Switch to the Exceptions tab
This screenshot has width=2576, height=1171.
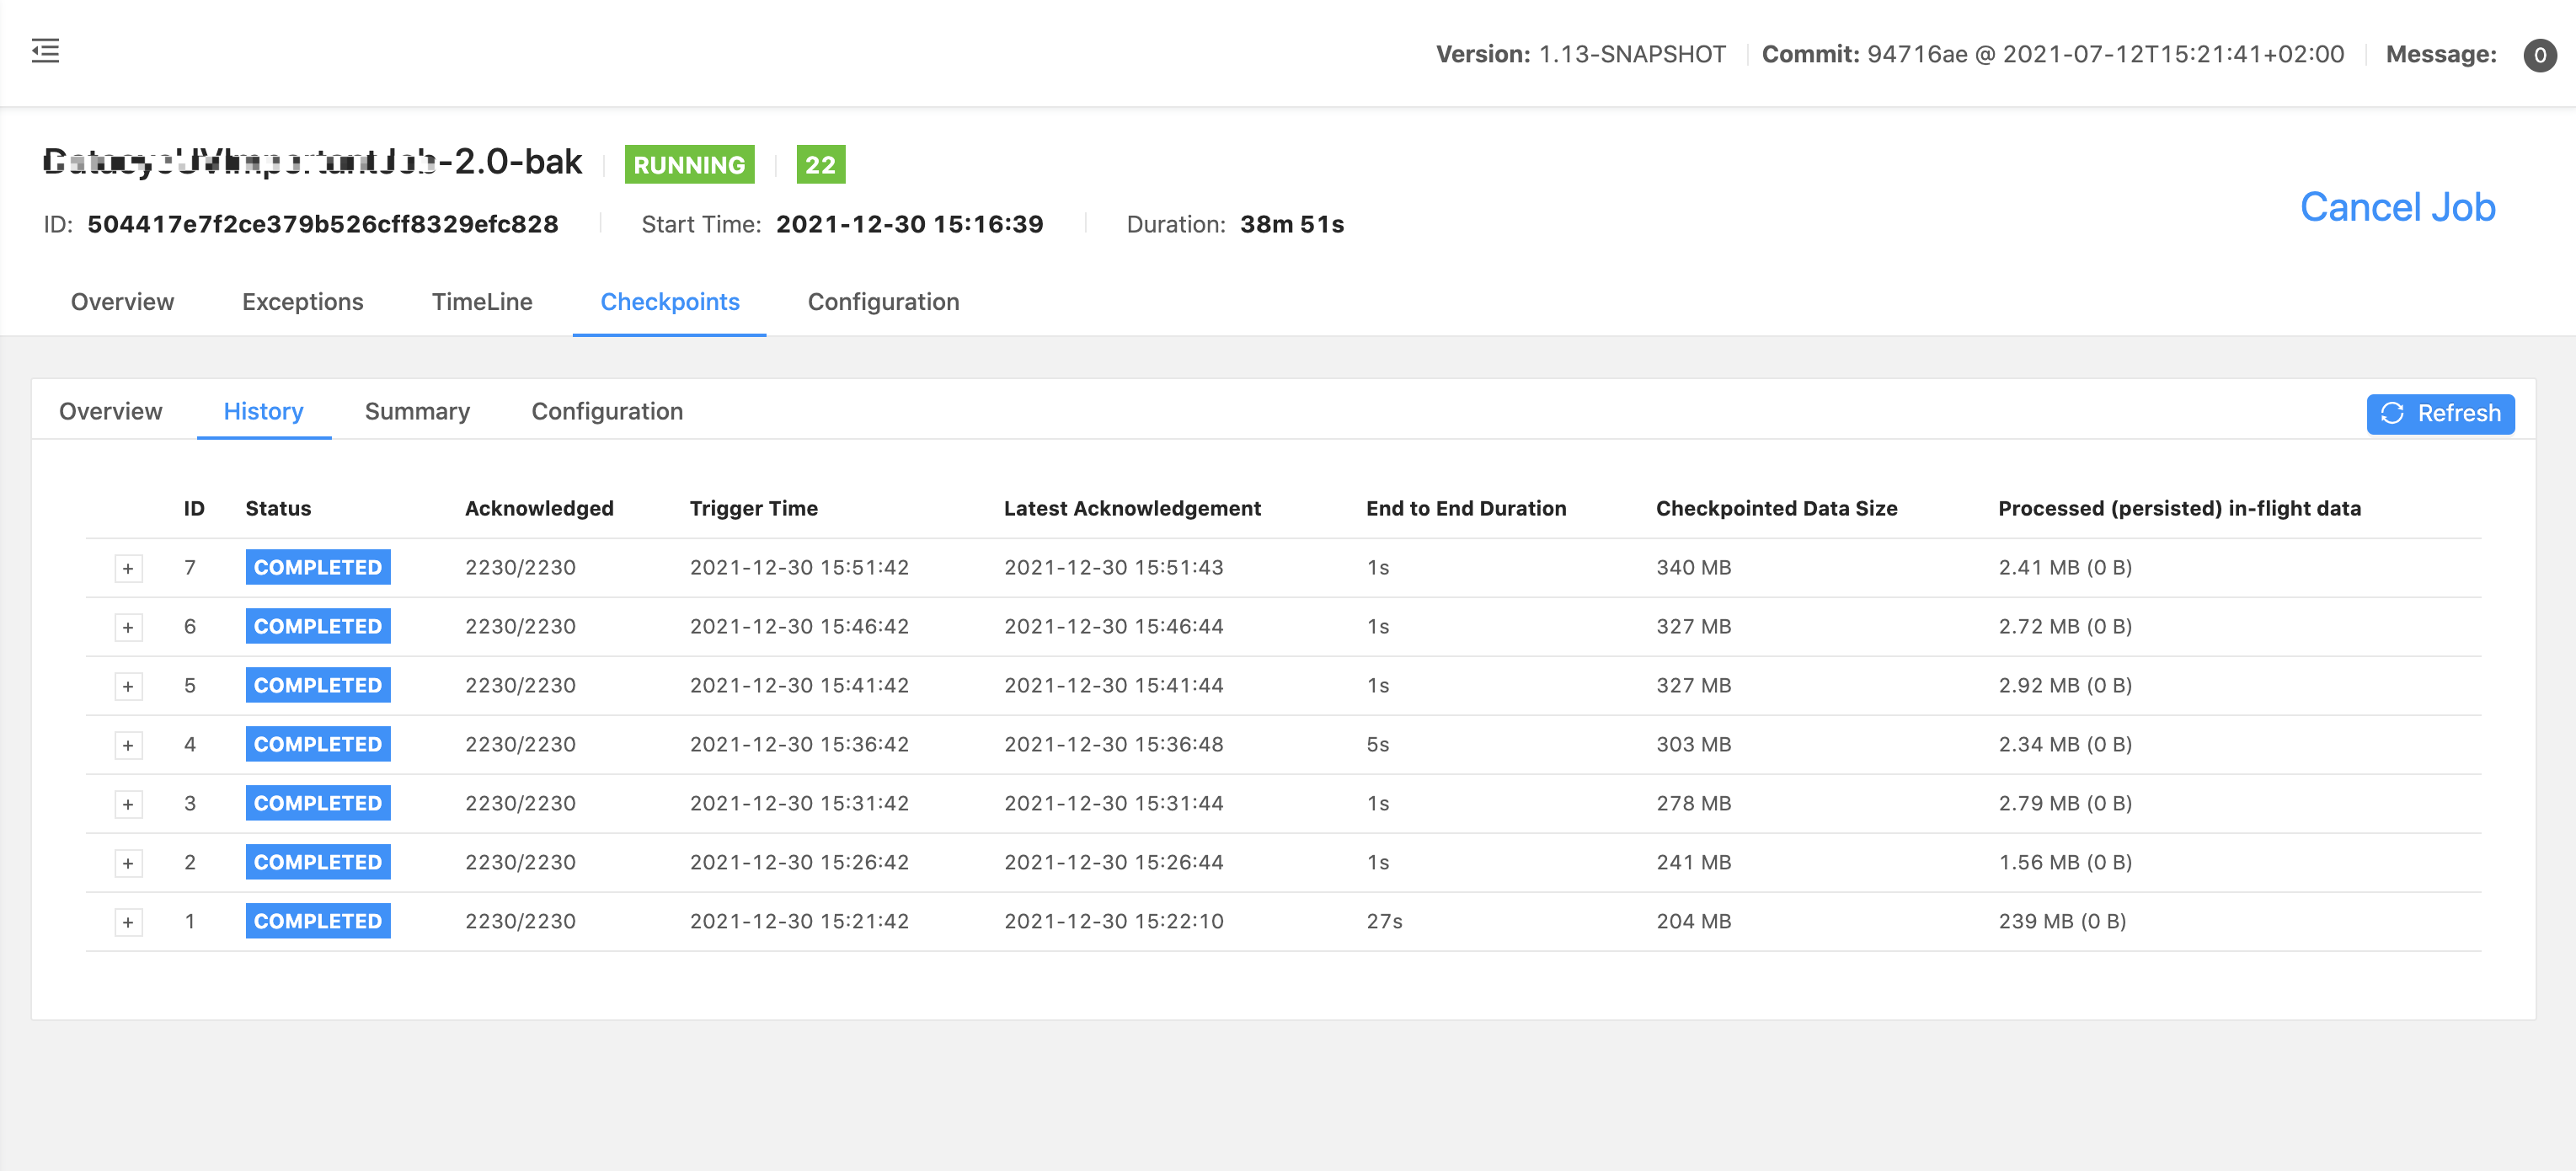(302, 301)
